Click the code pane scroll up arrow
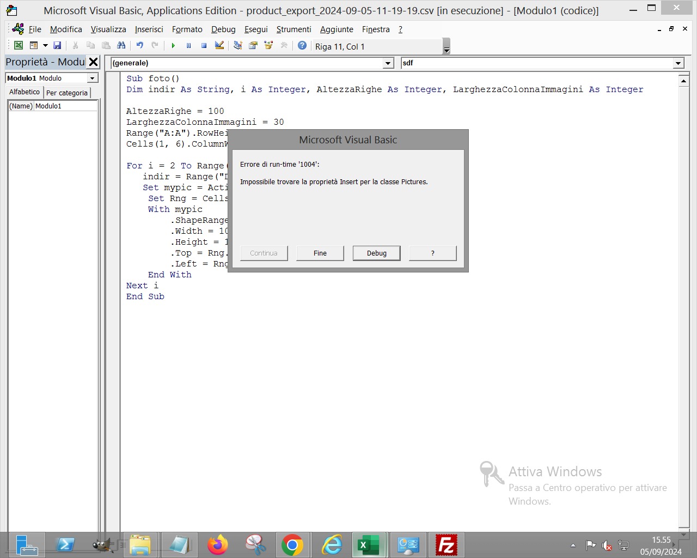The width and height of the screenshot is (697, 558). 684,81
